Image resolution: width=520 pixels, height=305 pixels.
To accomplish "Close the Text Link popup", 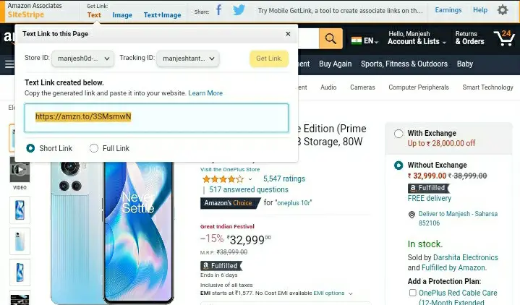I will (x=288, y=34).
